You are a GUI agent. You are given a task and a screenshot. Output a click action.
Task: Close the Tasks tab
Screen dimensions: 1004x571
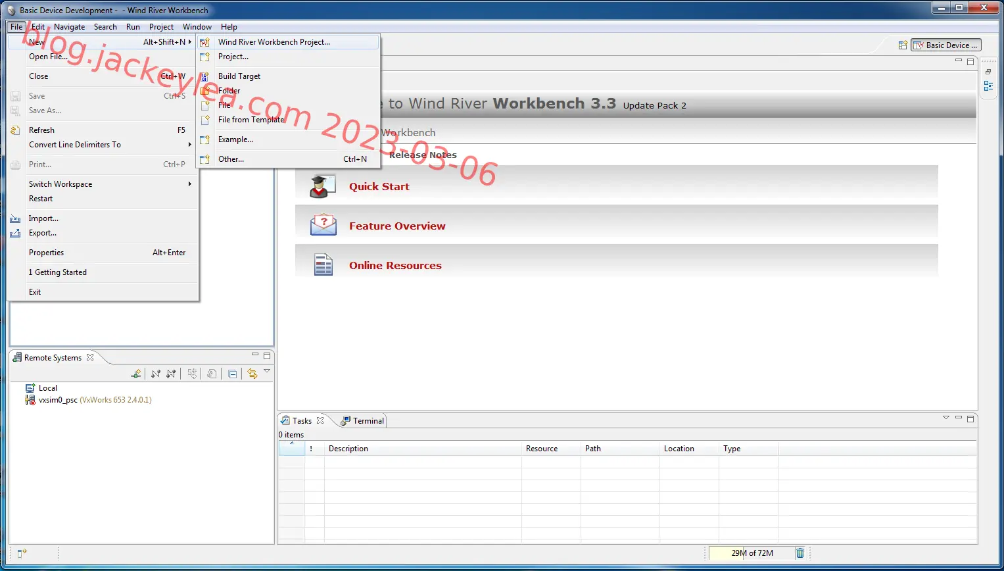point(320,420)
